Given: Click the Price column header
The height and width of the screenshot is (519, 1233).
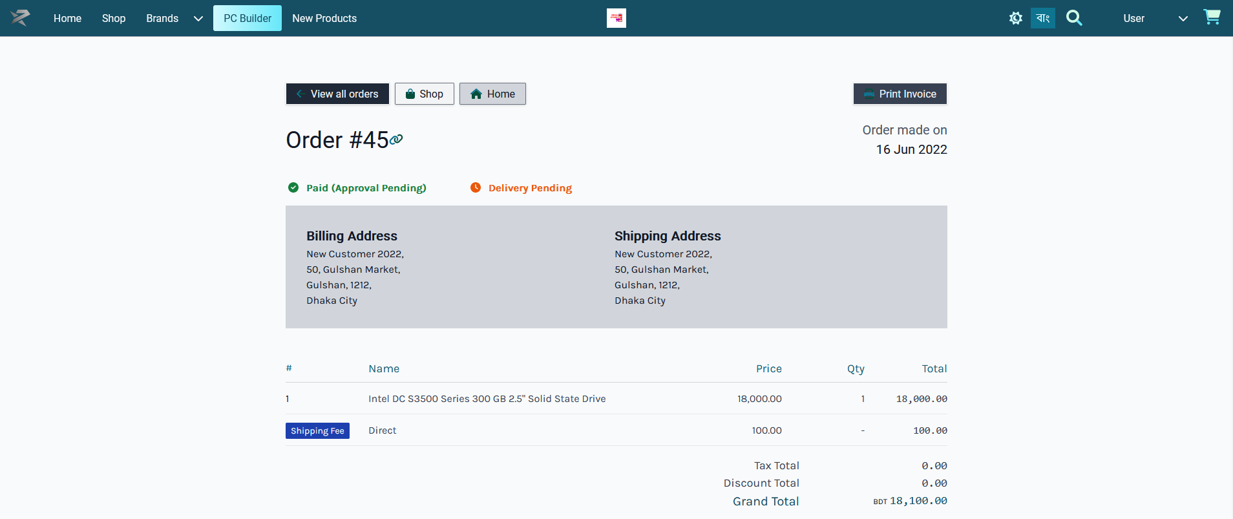Looking at the screenshot, I should 769,368.
